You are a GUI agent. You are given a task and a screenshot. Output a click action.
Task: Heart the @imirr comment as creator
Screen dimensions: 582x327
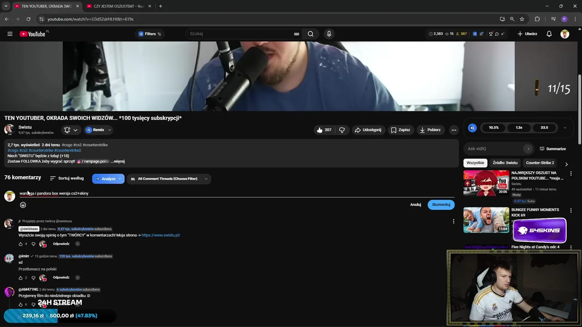(x=43, y=277)
